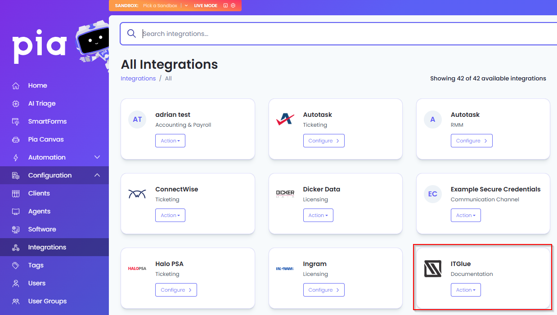The height and width of the screenshot is (315, 557).
Task: Click the User Groups icon
Action: 16,301
